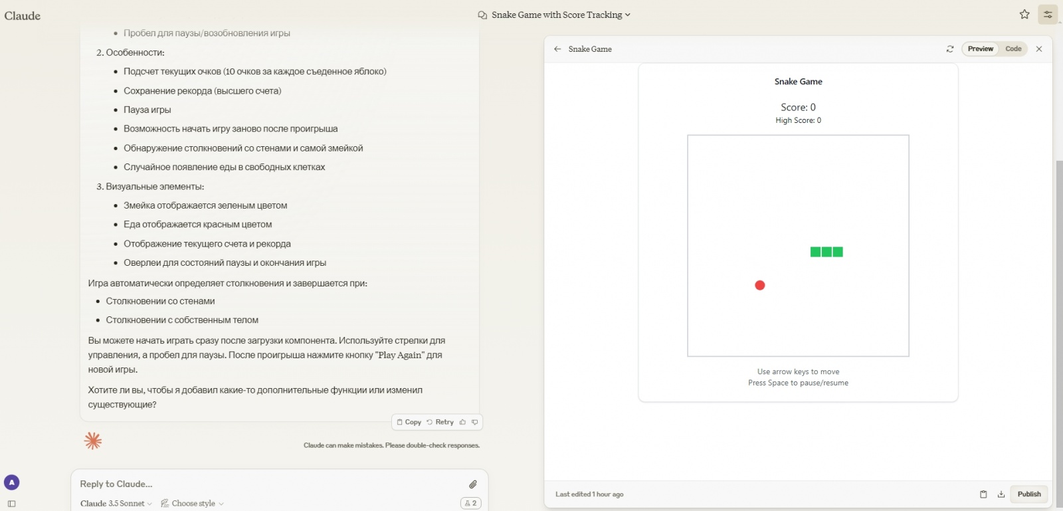
Task: Retry the assistant response
Action: pos(440,422)
